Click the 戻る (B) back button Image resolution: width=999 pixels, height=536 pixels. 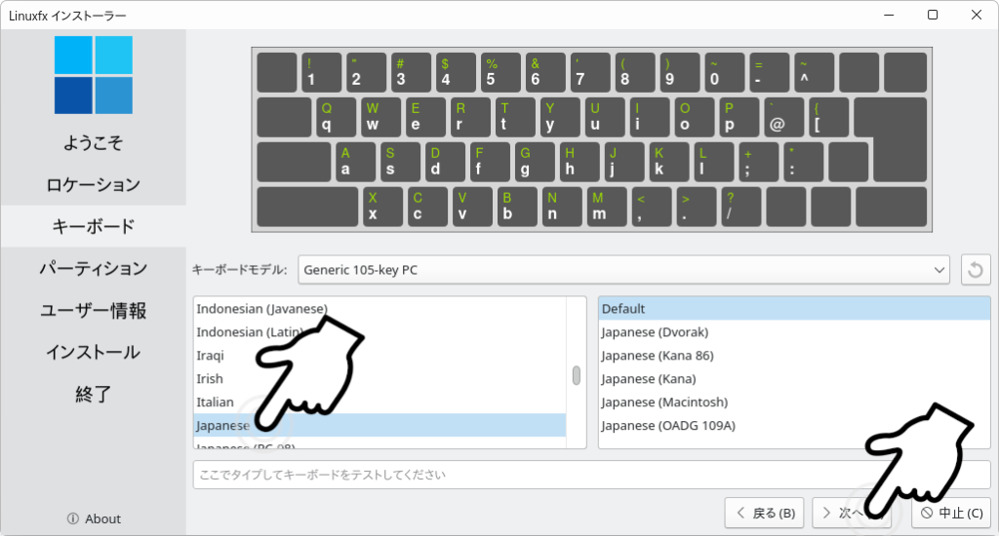tap(764, 513)
